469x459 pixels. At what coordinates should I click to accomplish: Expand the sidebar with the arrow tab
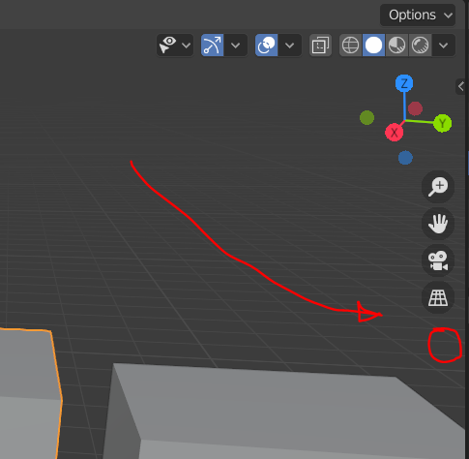461,86
